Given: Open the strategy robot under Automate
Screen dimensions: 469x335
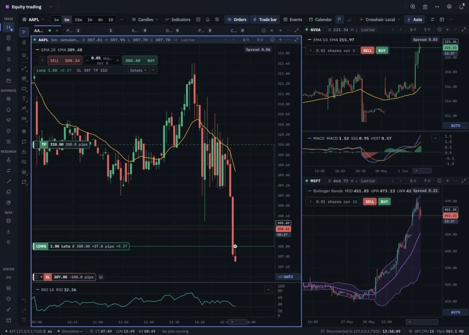Looking at the screenshot, I should click(x=8, y=99).
